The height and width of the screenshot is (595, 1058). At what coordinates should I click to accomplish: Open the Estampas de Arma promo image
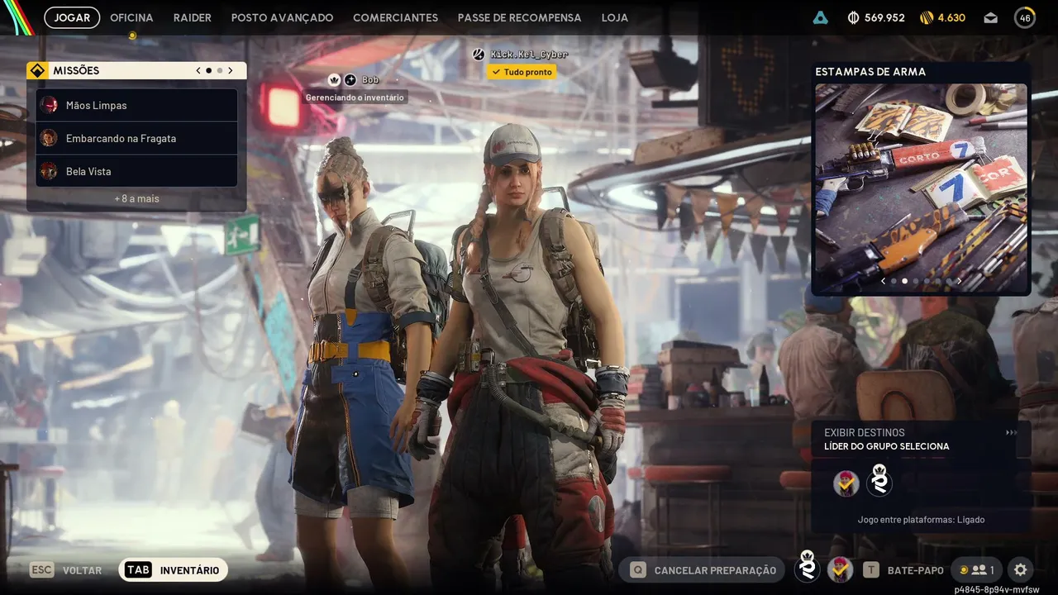point(921,188)
